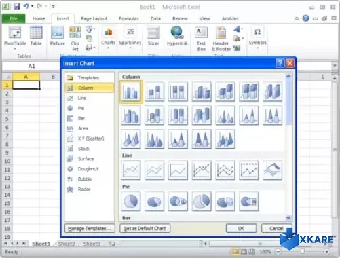This screenshot has width=340, height=258.
Task: Click the Insert Chart dialog help button
Action: coord(280,63)
